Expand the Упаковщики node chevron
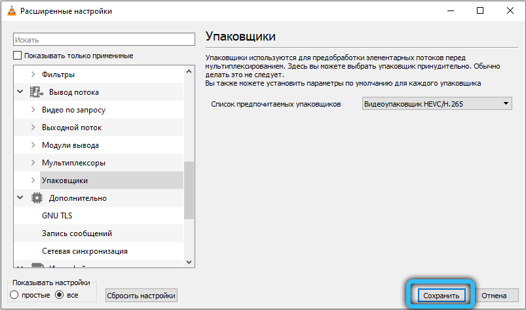This screenshot has width=526, height=310. [33, 180]
